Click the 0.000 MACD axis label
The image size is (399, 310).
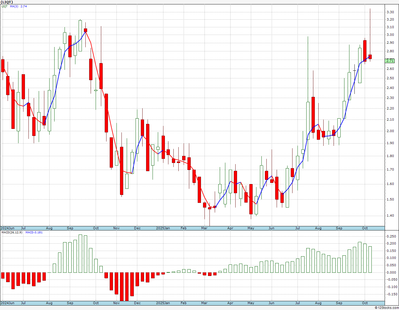pos(391,272)
